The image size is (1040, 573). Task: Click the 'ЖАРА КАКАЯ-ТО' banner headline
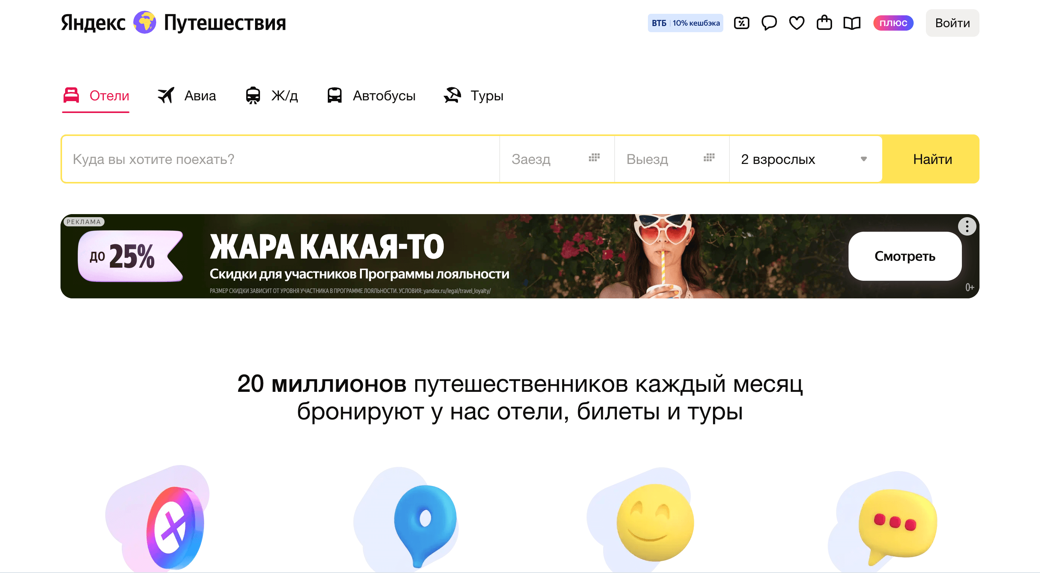pyautogui.click(x=327, y=246)
